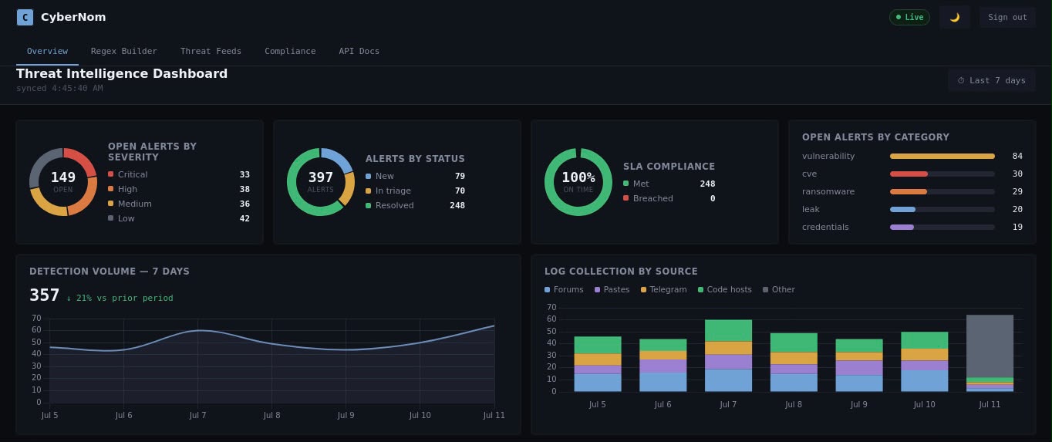Switch to the Regex Builder tab
Viewport: 1052px width, 442px height.
pyautogui.click(x=124, y=51)
